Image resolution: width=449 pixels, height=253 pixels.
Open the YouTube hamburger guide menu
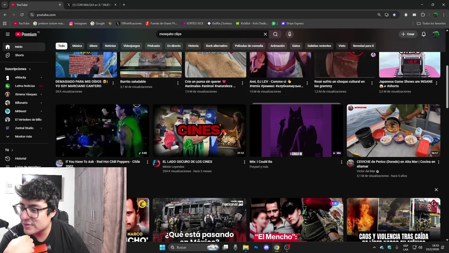coord(7,34)
